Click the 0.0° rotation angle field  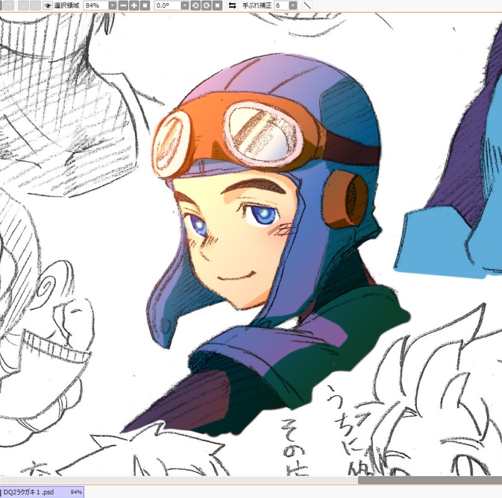[x=168, y=6]
